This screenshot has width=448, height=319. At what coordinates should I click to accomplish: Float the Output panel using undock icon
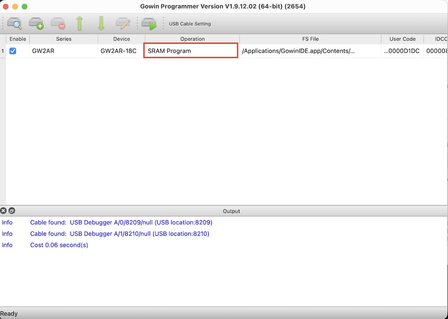tap(12, 211)
